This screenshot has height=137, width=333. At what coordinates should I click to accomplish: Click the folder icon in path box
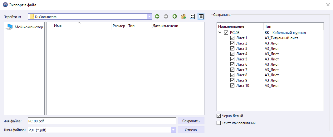[x=32, y=17]
